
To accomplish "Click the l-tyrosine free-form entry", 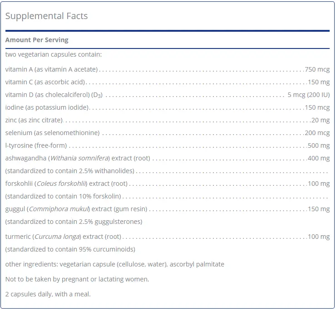I will click(x=168, y=145).
